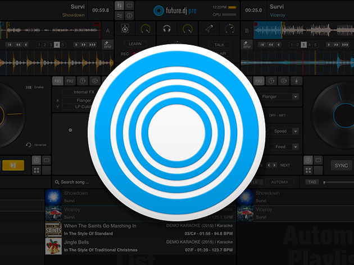
Task: Click the download arrow tab on deck B
Action: click(x=297, y=81)
